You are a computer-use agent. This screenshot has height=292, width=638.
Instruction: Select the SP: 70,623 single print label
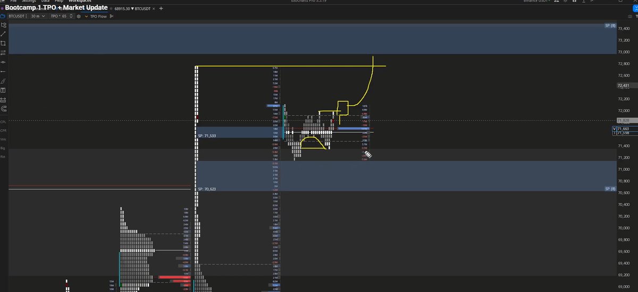207,189
